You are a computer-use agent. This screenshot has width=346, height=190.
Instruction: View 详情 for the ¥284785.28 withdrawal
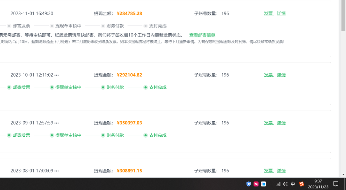coord(281,13)
